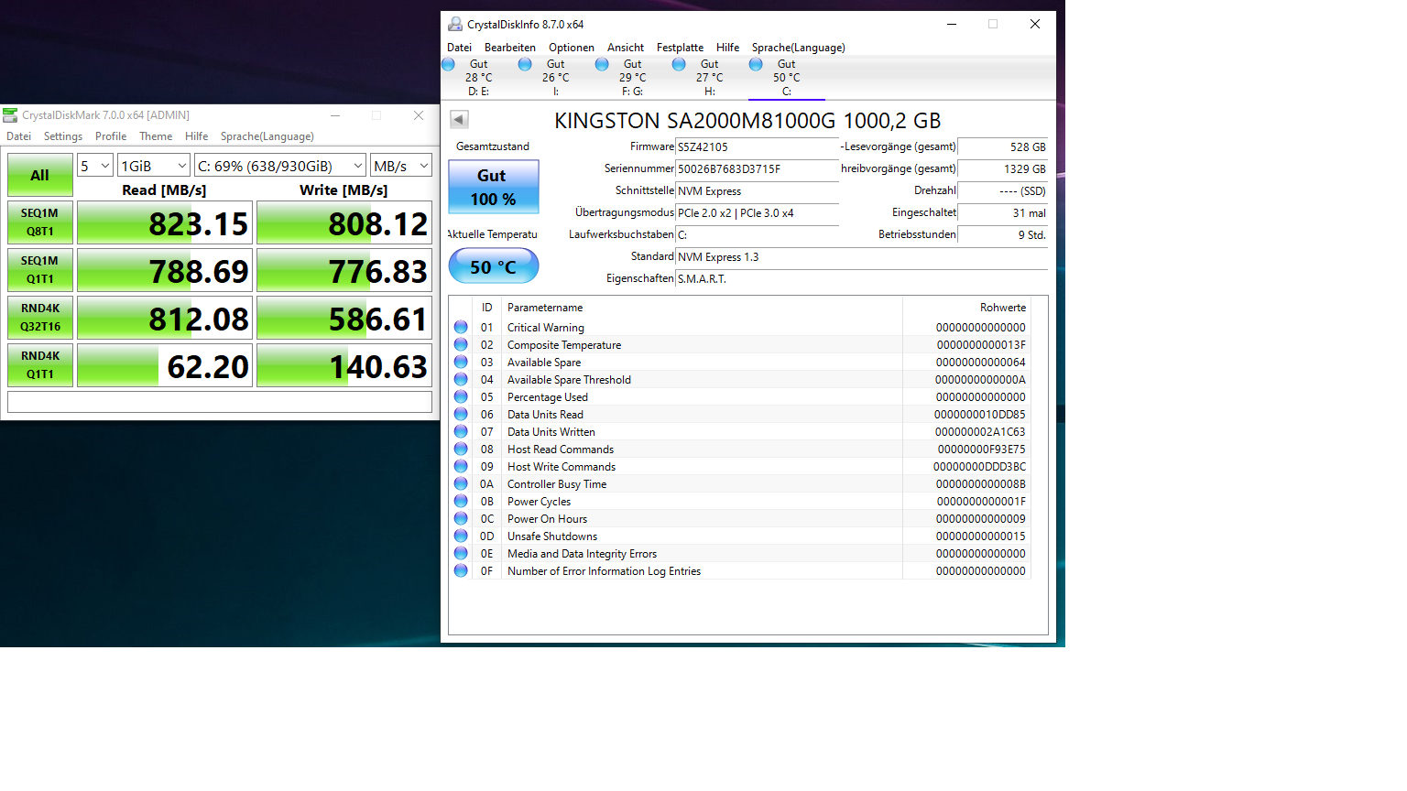
Task: Click status orb for Data Units Read
Action: pyautogui.click(x=461, y=414)
